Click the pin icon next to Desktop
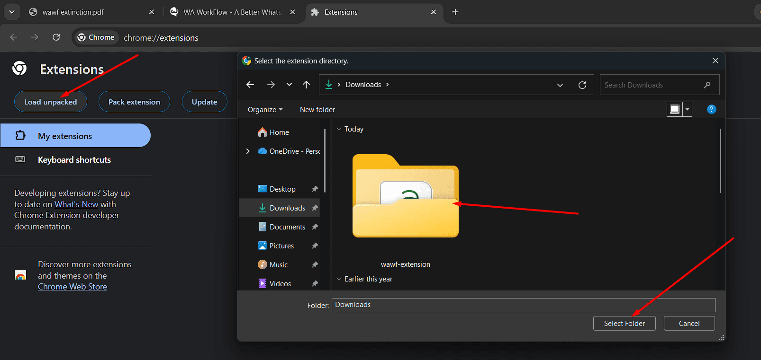Screen dimensions: 761x360 click(315, 189)
